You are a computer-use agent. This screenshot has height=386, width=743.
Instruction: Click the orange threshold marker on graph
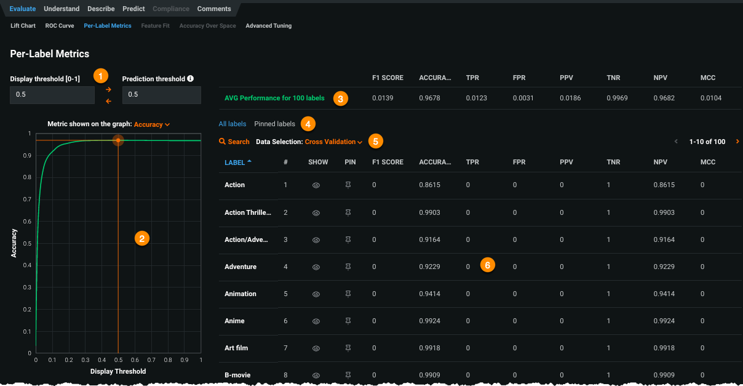click(x=118, y=140)
